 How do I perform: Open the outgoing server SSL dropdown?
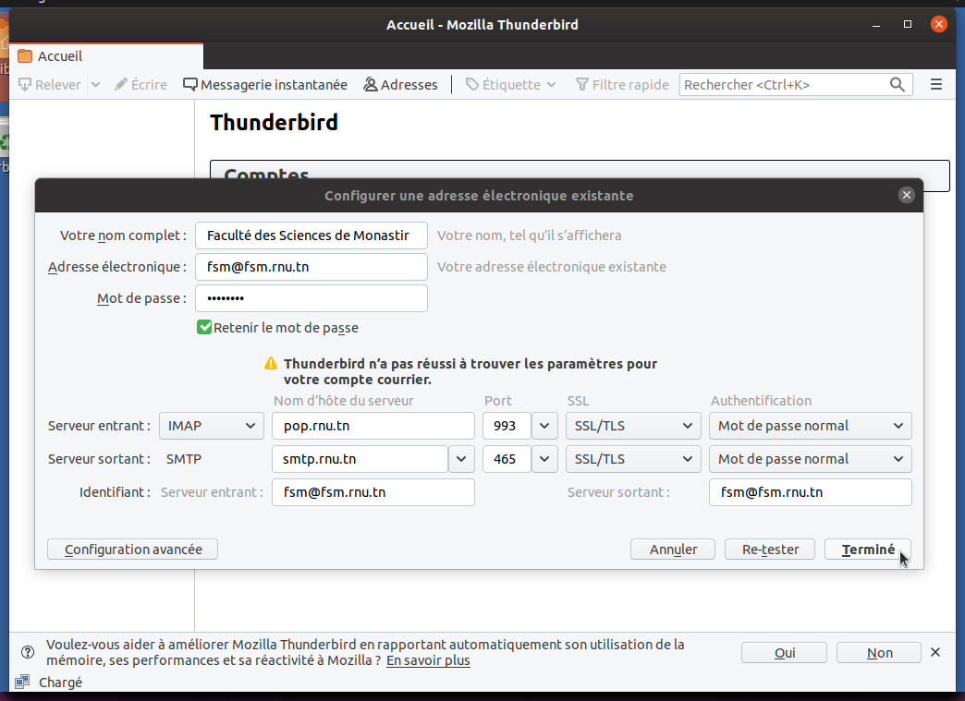pos(633,459)
